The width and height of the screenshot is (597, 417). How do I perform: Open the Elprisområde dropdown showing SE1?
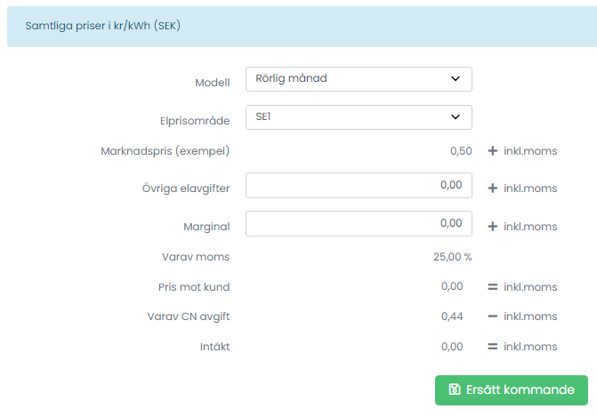point(359,117)
